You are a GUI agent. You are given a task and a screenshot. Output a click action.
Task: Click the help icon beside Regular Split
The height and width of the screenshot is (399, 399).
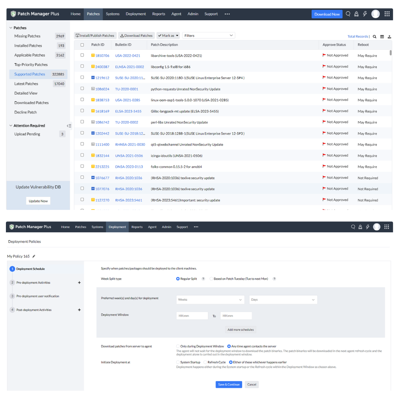[x=203, y=279]
